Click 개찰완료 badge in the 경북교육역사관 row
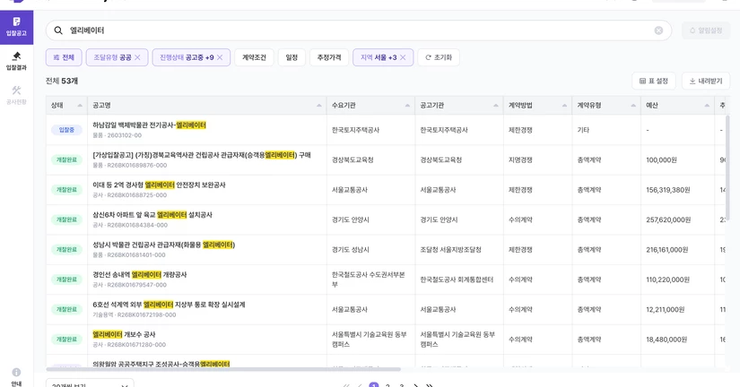The height and width of the screenshot is (387, 740). [66, 159]
